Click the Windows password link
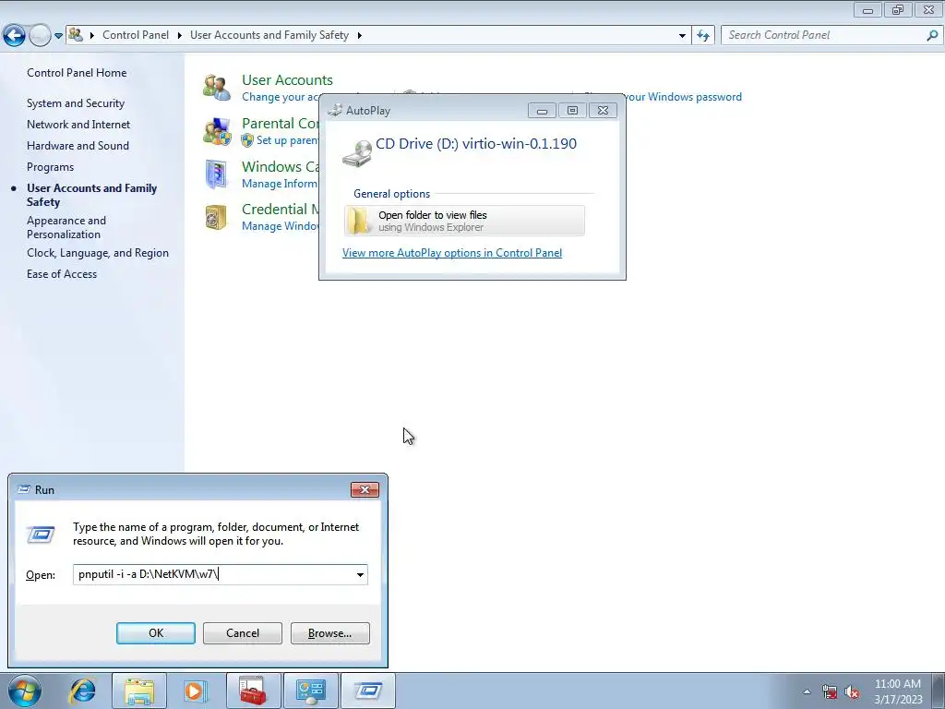Screen dimensions: 945x709 [x=682, y=96]
